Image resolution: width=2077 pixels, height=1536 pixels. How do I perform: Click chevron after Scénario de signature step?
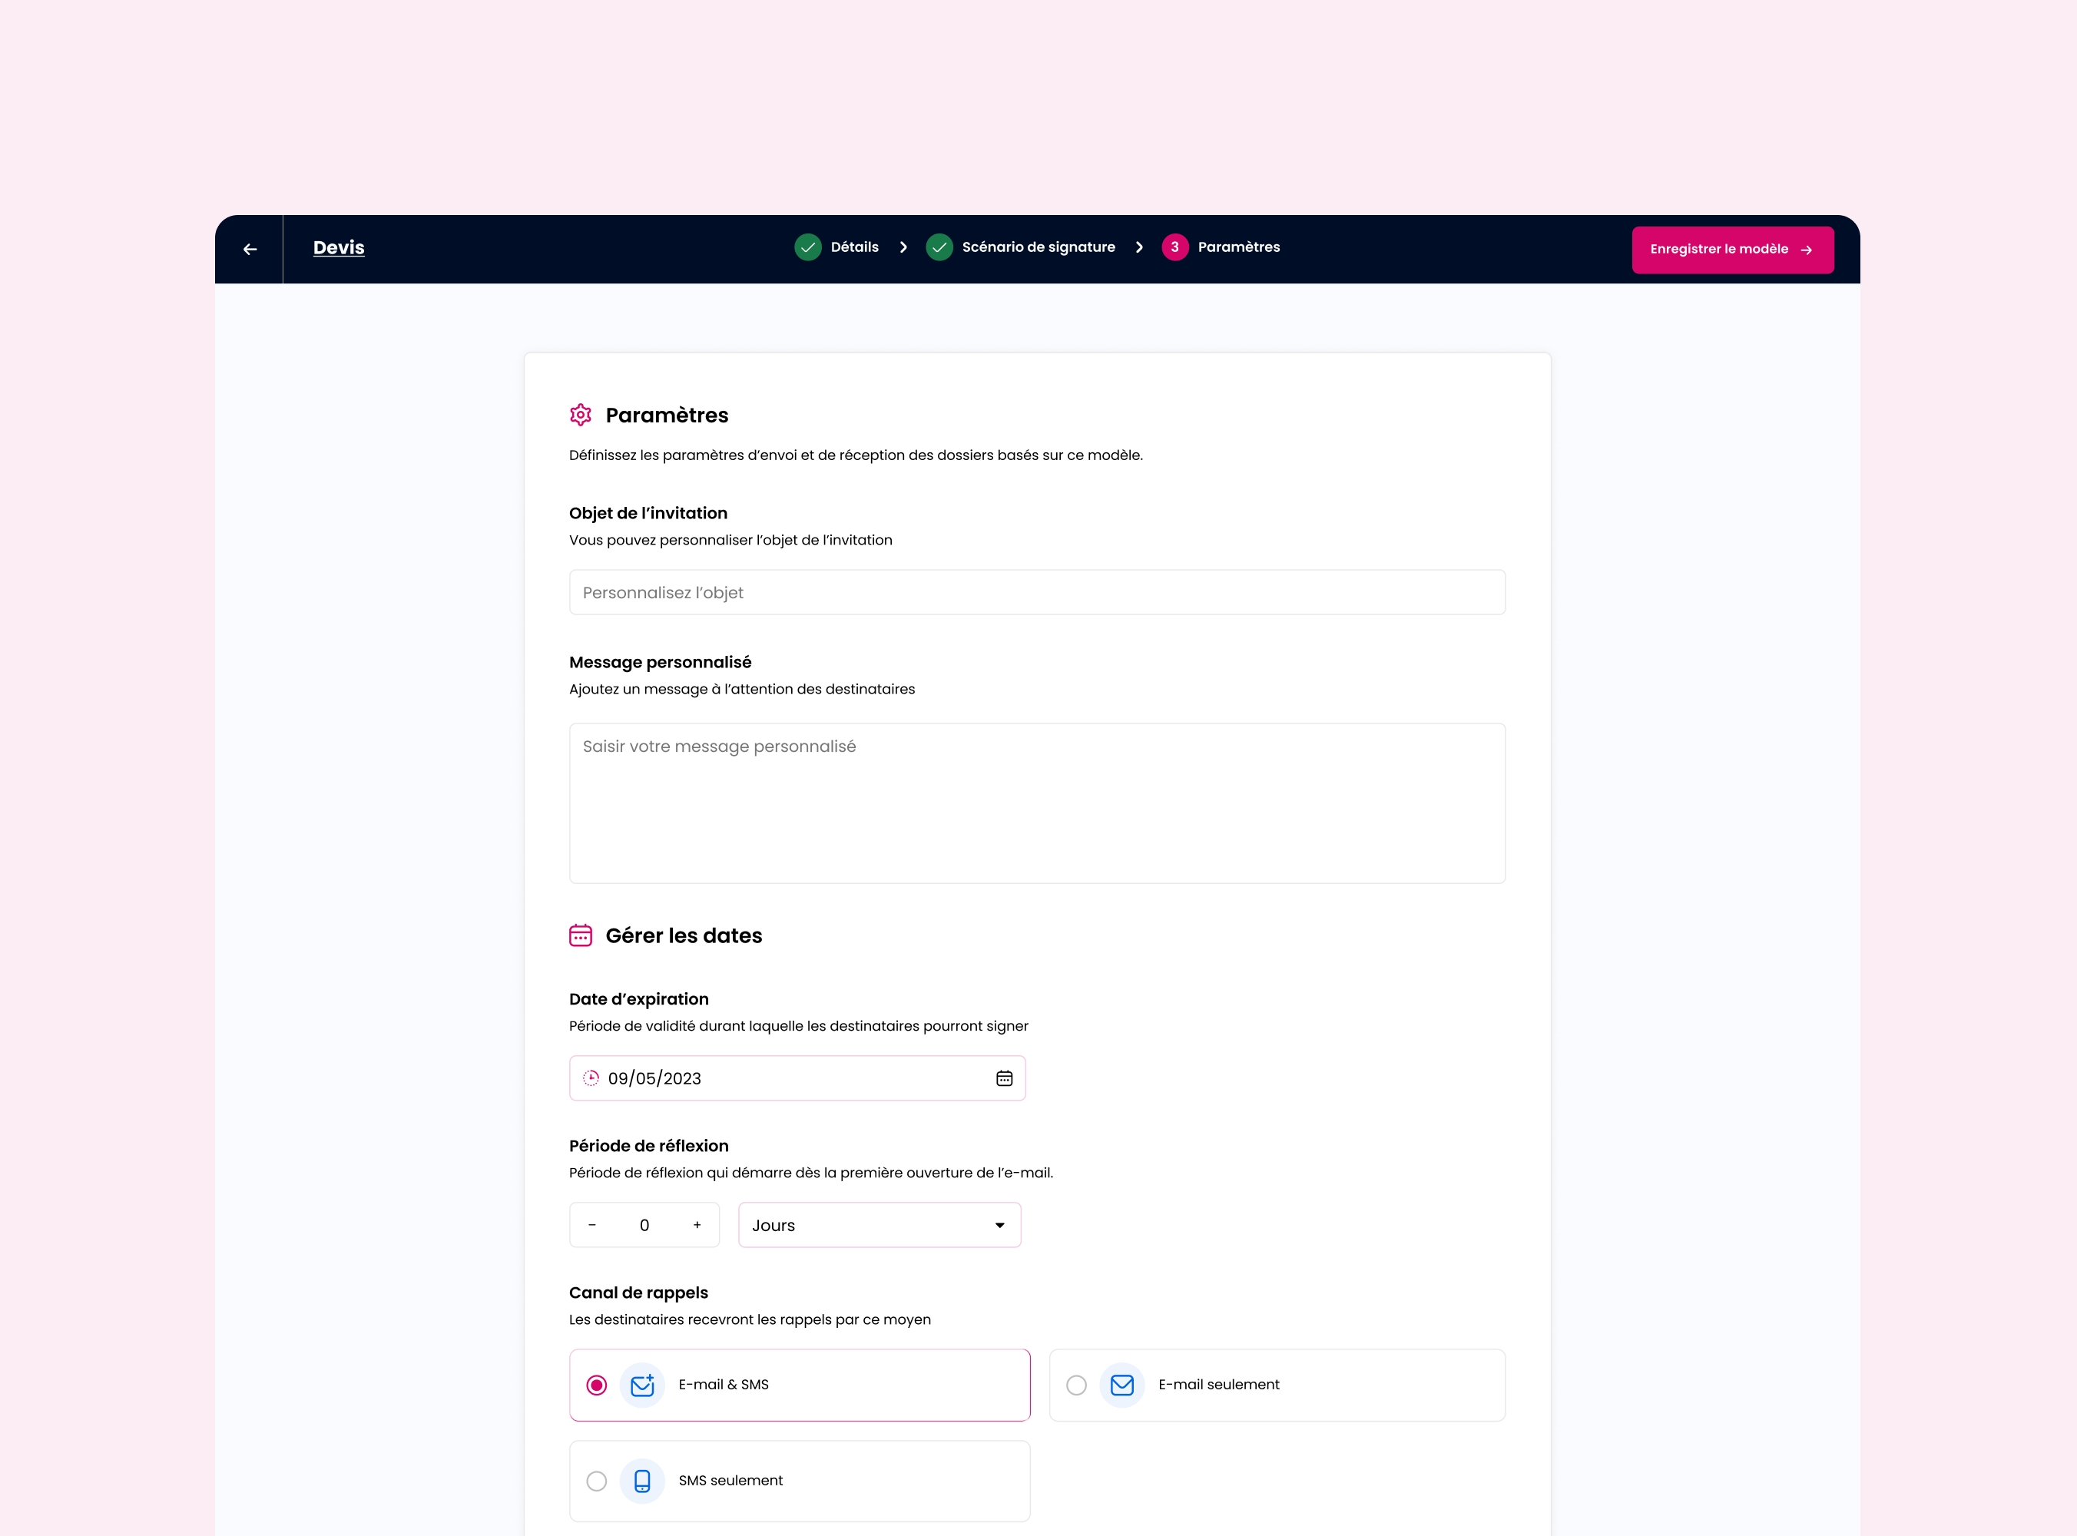pyautogui.click(x=1139, y=247)
